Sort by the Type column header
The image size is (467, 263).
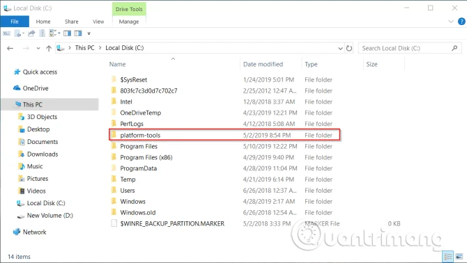(x=311, y=64)
